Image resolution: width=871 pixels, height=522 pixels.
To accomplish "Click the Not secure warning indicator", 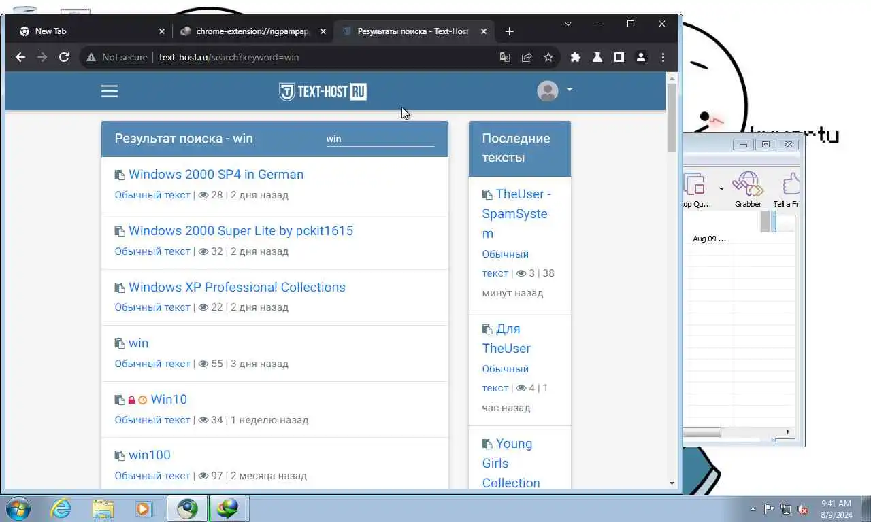I will point(117,57).
